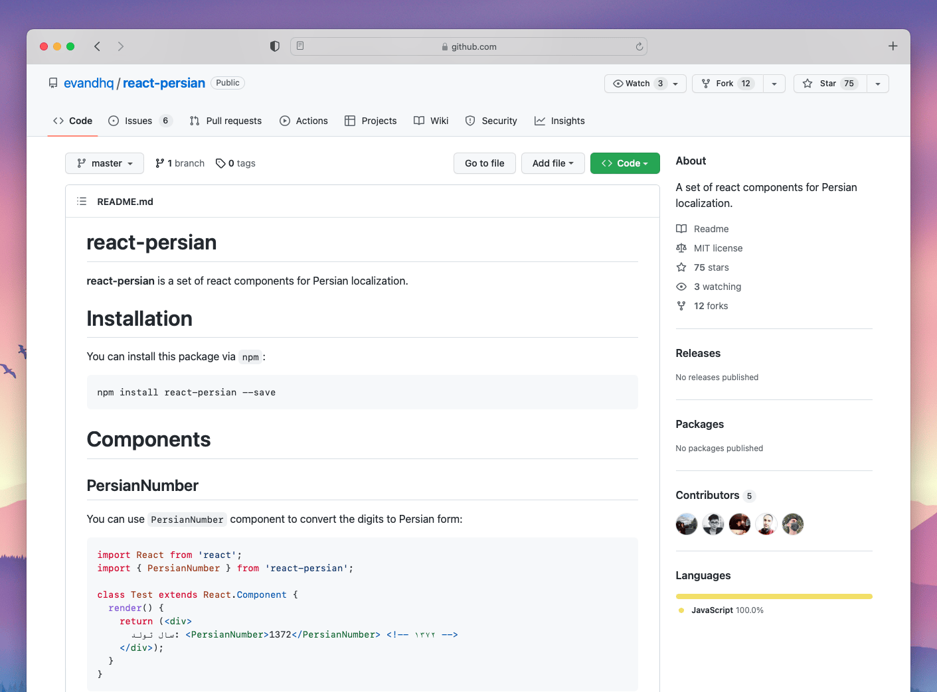The height and width of the screenshot is (692, 937).
Task: Switch to the Projects tab
Action: point(371,121)
